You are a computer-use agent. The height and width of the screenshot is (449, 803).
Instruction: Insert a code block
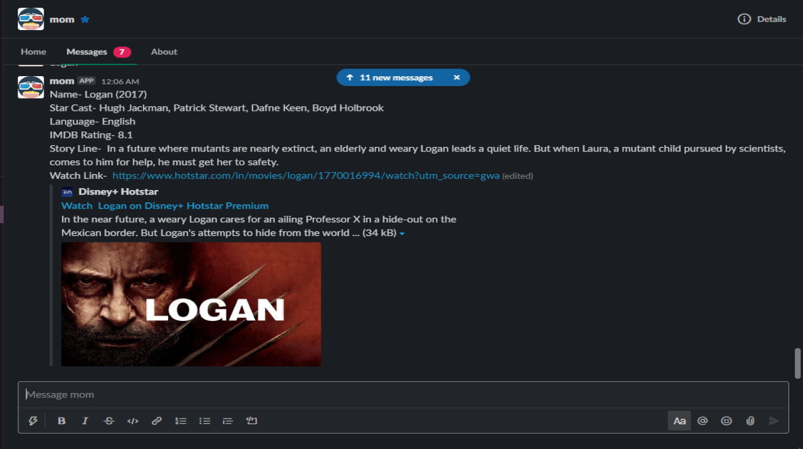click(252, 421)
